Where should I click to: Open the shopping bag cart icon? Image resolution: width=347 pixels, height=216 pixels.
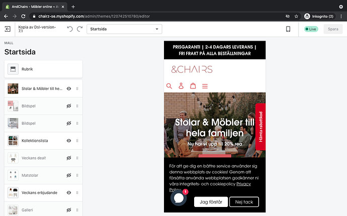point(193,86)
